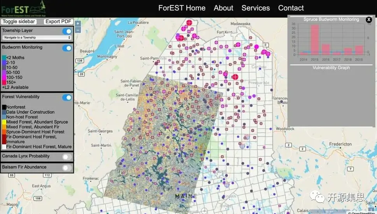The height and width of the screenshot is (214, 377).
Task: Click the Mixed Forest, Abundant Spruce swatch
Action: tap(4, 122)
